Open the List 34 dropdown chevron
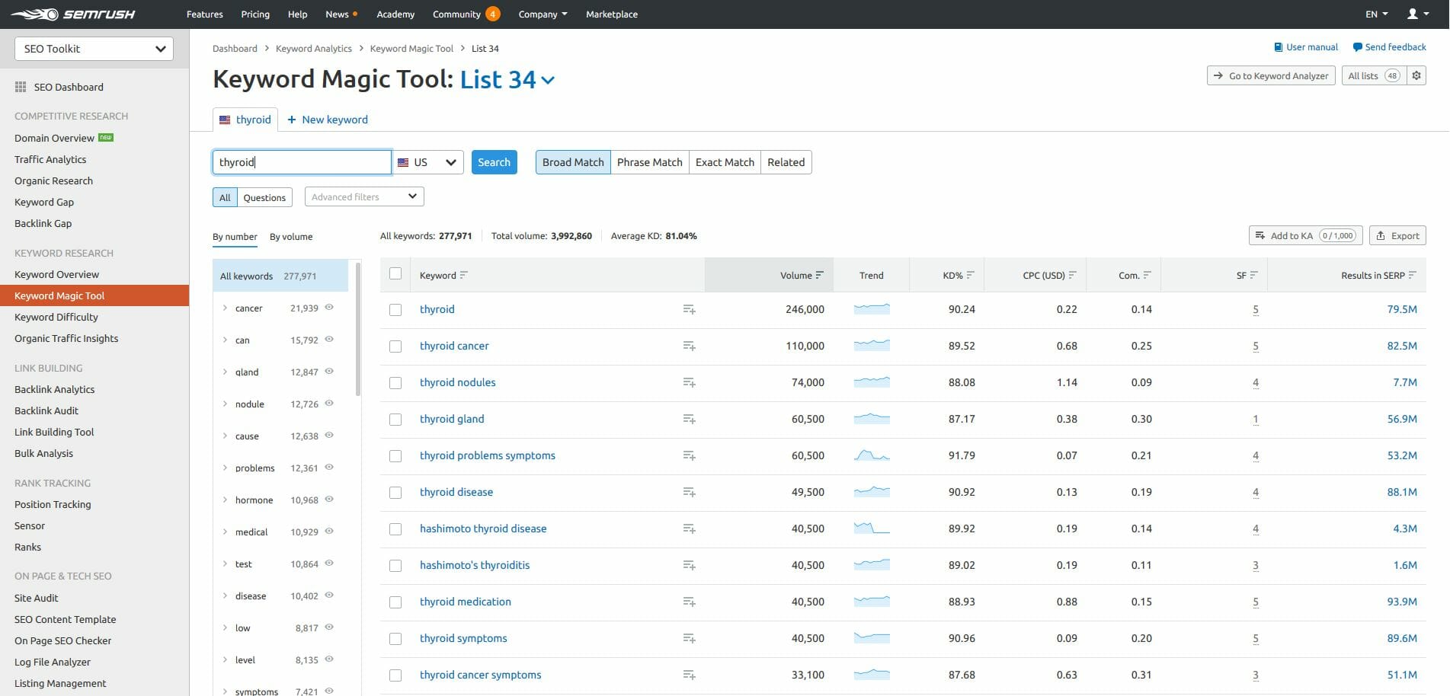The height and width of the screenshot is (696, 1450). point(548,80)
